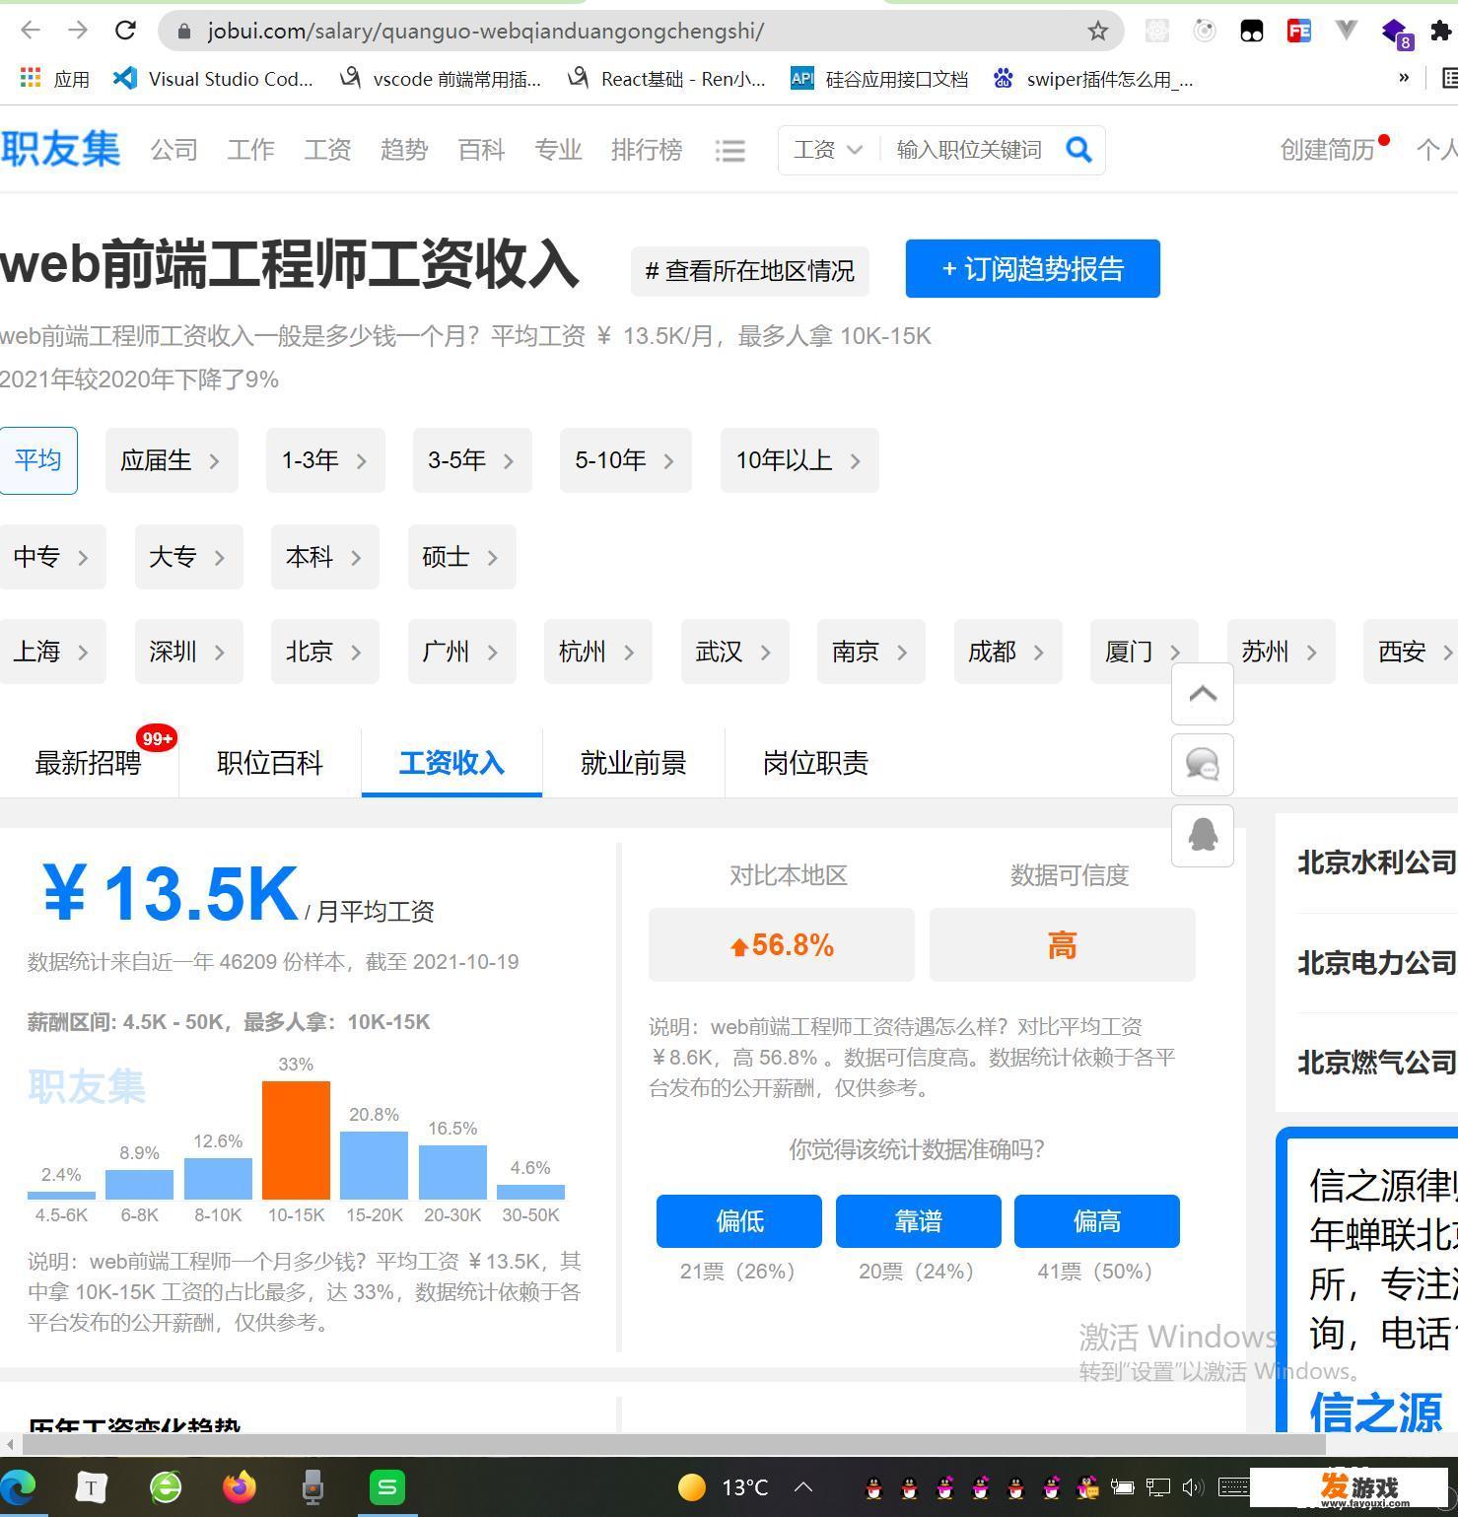Click the WeChat chat bubble float icon
This screenshot has height=1517, width=1458.
[x=1203, y=765]
